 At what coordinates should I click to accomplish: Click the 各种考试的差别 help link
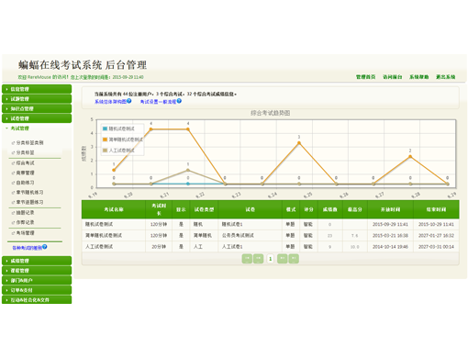[27, 248]
